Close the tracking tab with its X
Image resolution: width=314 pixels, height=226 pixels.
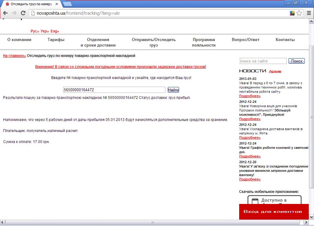tap(57, 4)
